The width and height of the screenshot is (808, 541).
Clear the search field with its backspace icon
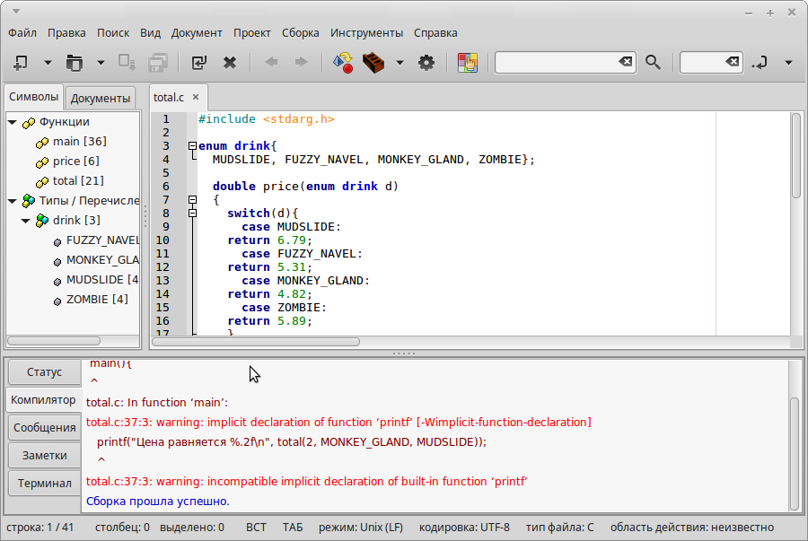626,62
